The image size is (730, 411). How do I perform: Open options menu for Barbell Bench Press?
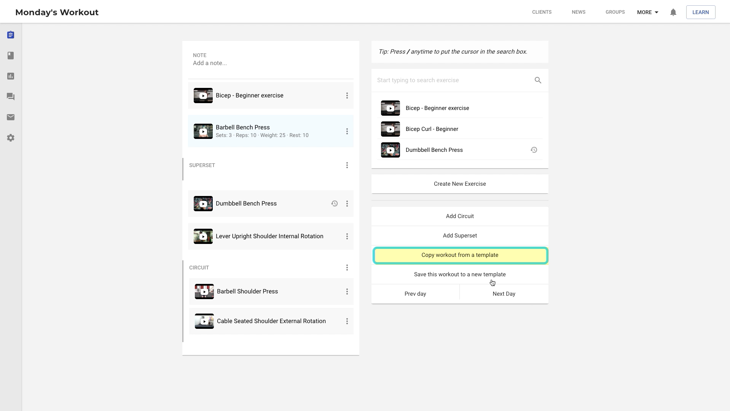pos(347,131)
